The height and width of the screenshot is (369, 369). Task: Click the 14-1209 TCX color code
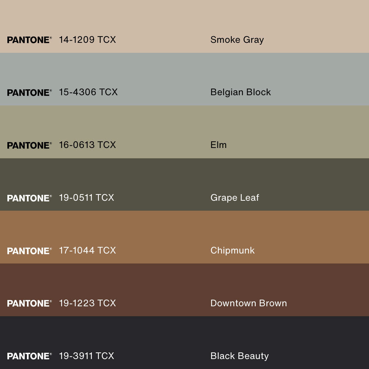click(87, 39)
